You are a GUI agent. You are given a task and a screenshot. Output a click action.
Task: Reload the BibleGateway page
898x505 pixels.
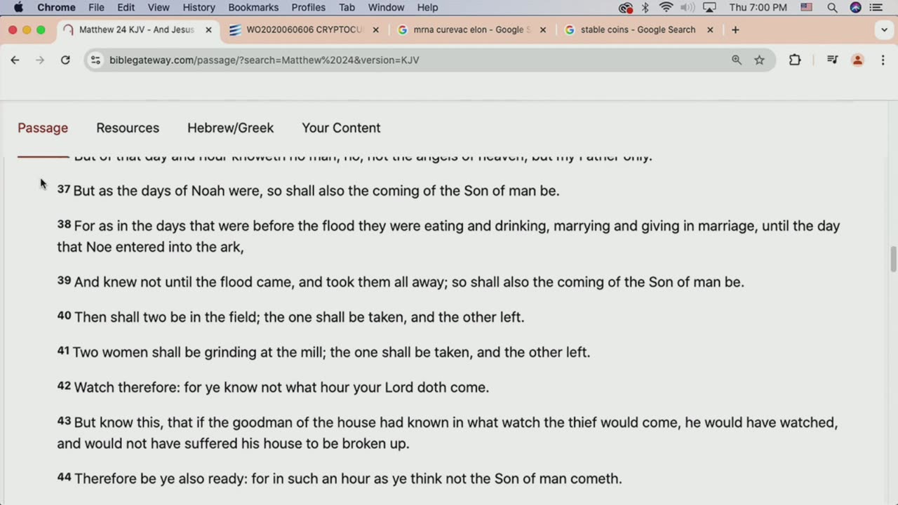click(x=65, y=60)
